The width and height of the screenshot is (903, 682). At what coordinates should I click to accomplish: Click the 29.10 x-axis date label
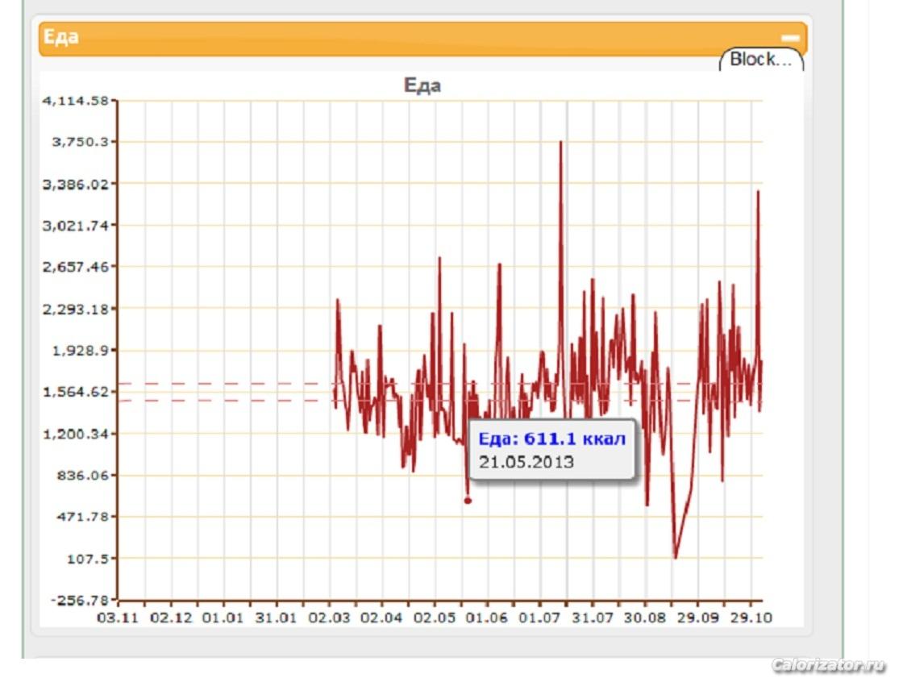tap(750, 618)
